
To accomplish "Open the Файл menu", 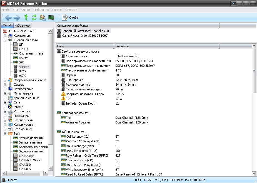I will tap(6, 10).
